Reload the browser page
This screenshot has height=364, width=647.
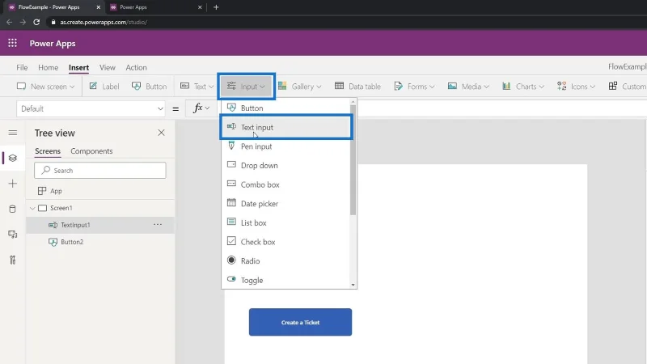click(36, 23)
